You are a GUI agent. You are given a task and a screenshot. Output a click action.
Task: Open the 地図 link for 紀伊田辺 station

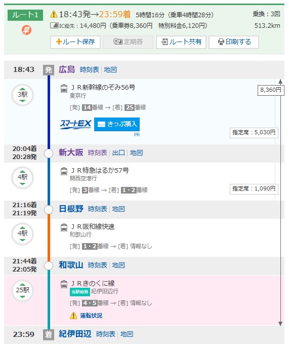click(x=127, y=334)
